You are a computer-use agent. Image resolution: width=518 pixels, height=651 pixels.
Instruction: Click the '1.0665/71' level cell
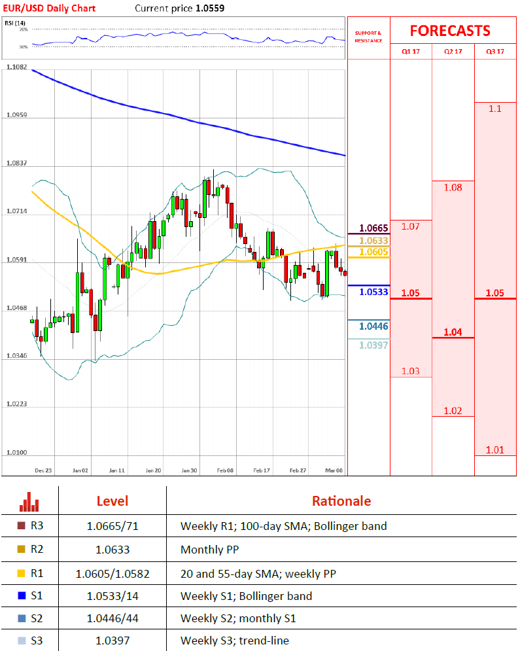[112, 527]
